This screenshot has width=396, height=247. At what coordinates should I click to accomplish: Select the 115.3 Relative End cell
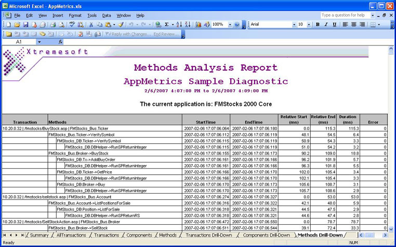tap(323, 128)
